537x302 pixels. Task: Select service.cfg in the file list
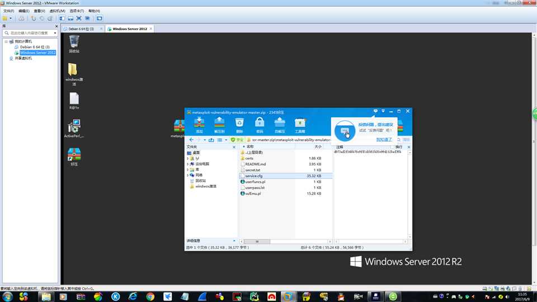pos(286,176)
